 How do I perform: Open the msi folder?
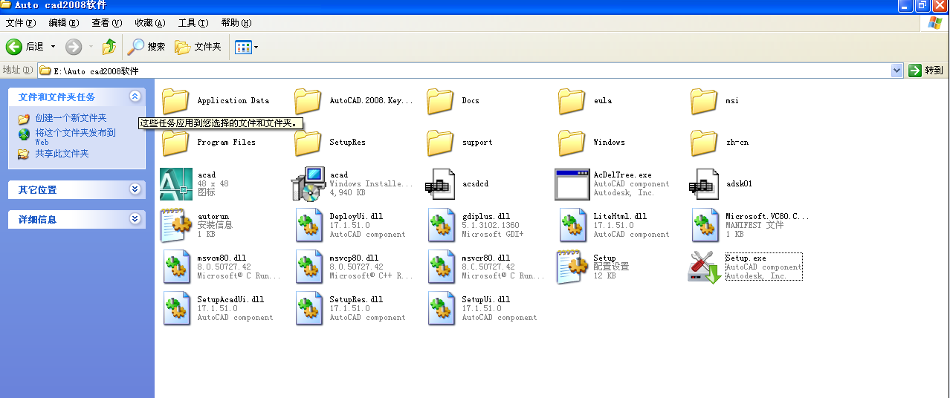click(x=716, y=101)
